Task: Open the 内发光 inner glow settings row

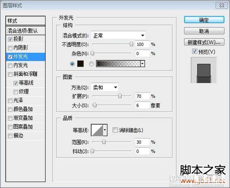Action: pyautogui.click(x=25, y=66)
